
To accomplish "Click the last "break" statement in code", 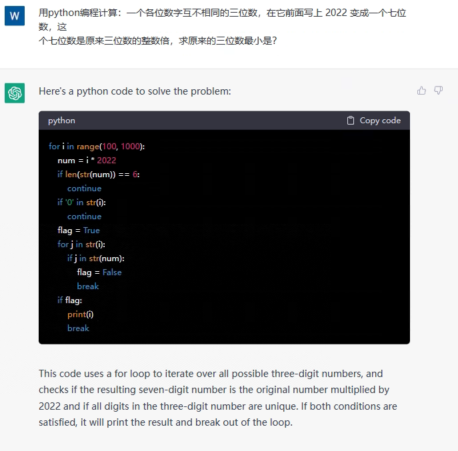I will coord(78,328).
